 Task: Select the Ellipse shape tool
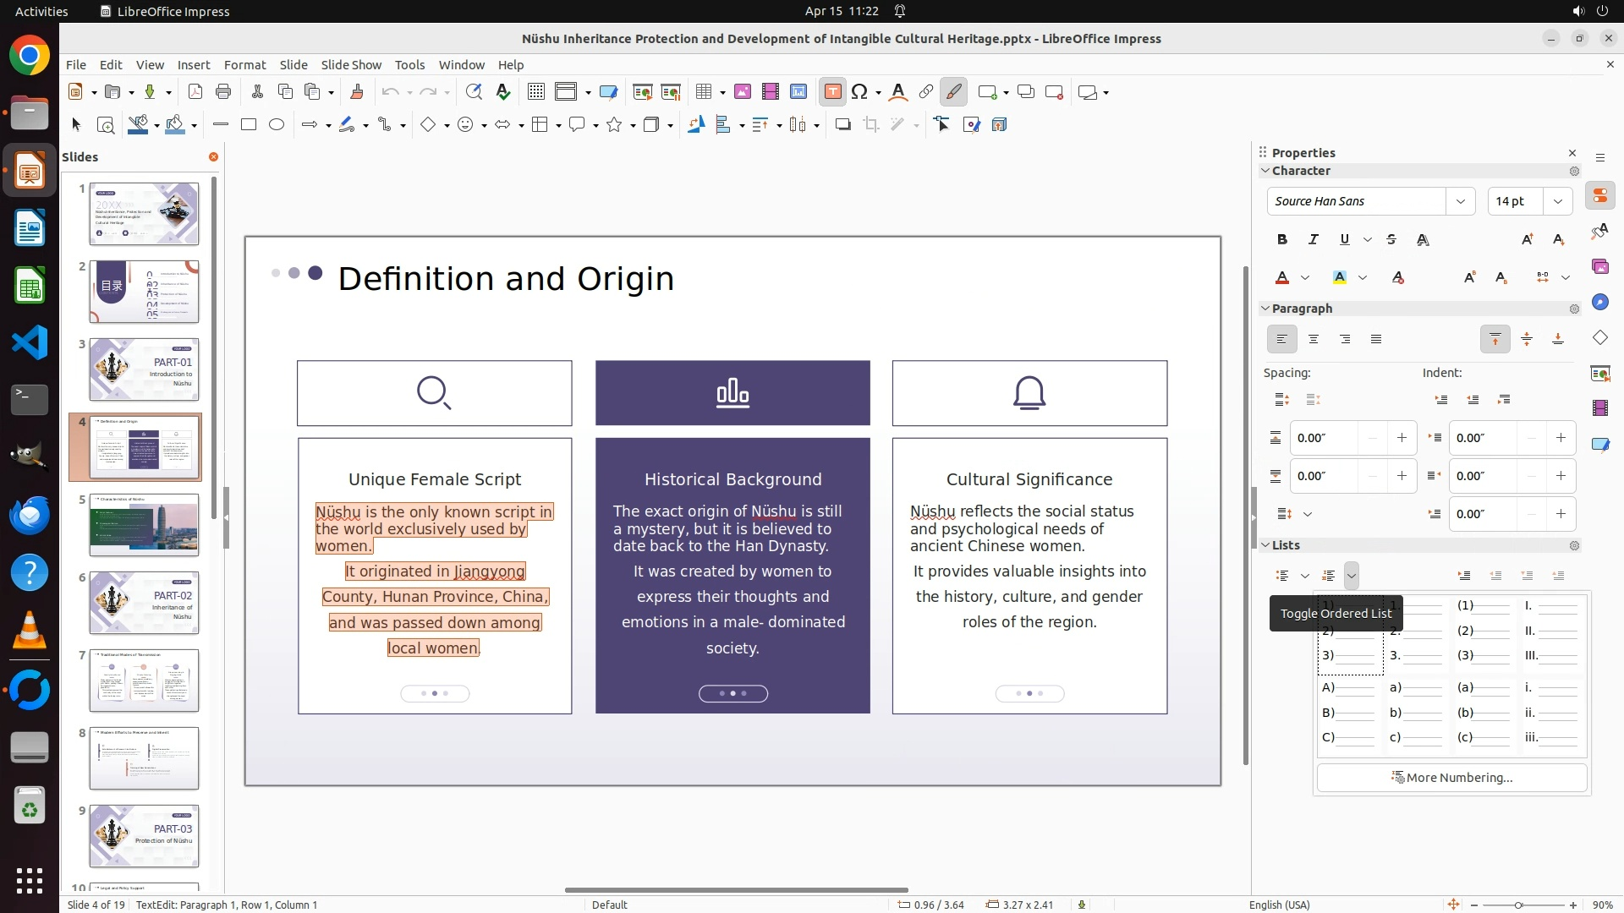[277, 125]
